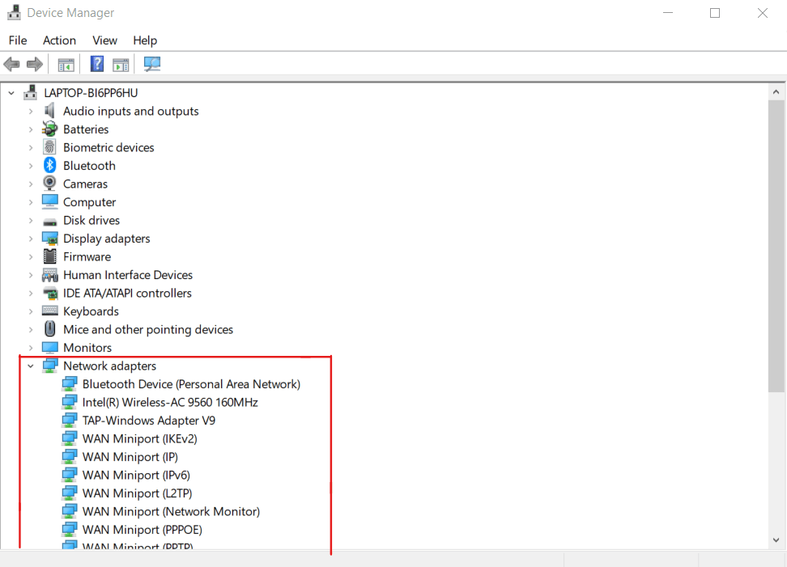Collapse the LAPTOP-BI6PP6HU root node
This screenshot has height=567, width=787.
point(11,93)
